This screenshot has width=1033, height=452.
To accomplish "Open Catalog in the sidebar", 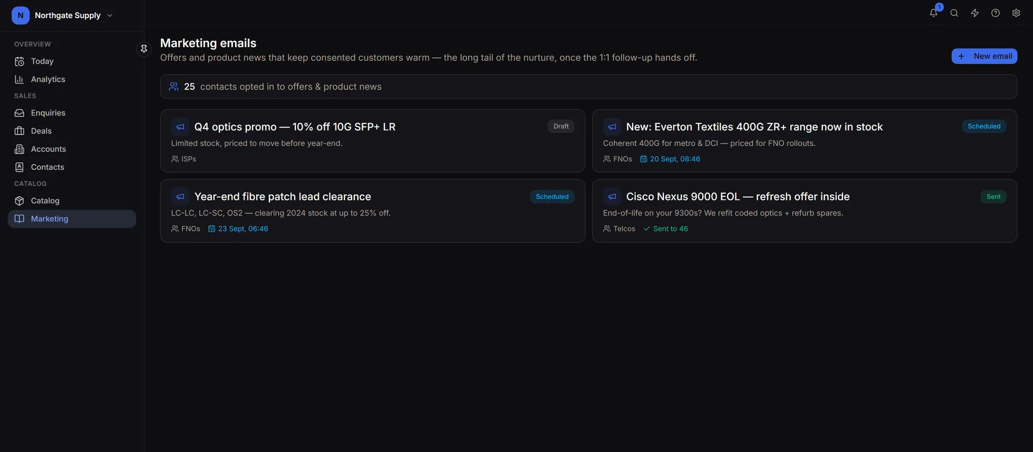I will click(x=72, y=200).
